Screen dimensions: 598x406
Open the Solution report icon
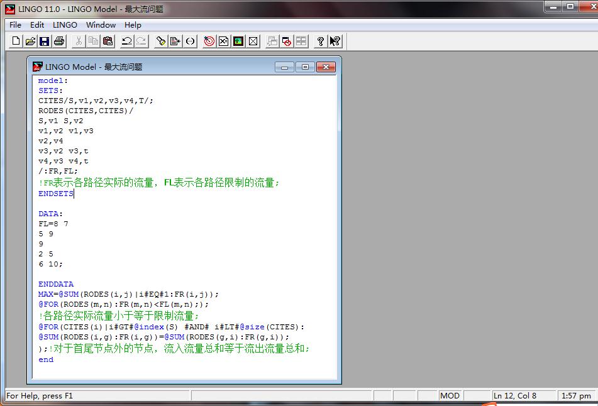(x=223, y=41)
